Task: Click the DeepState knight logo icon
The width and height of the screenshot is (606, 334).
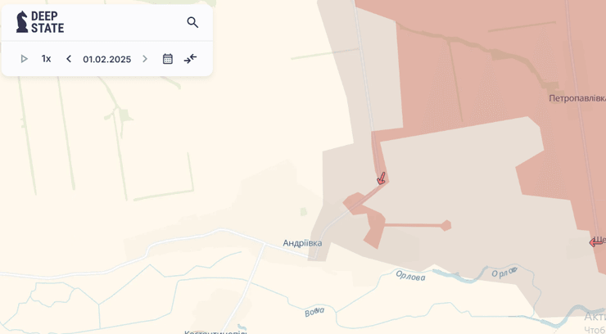Action: (x=22, y=21)
